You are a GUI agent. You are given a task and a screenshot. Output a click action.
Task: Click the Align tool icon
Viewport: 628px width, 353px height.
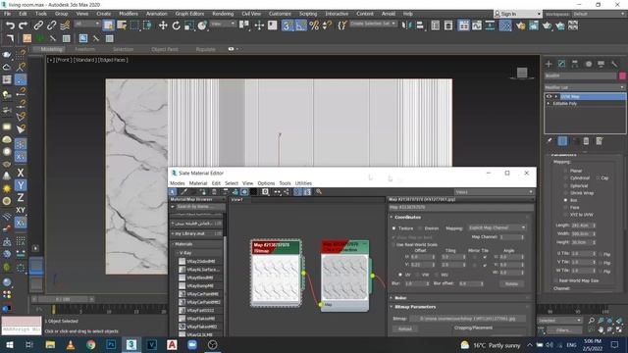419,25
